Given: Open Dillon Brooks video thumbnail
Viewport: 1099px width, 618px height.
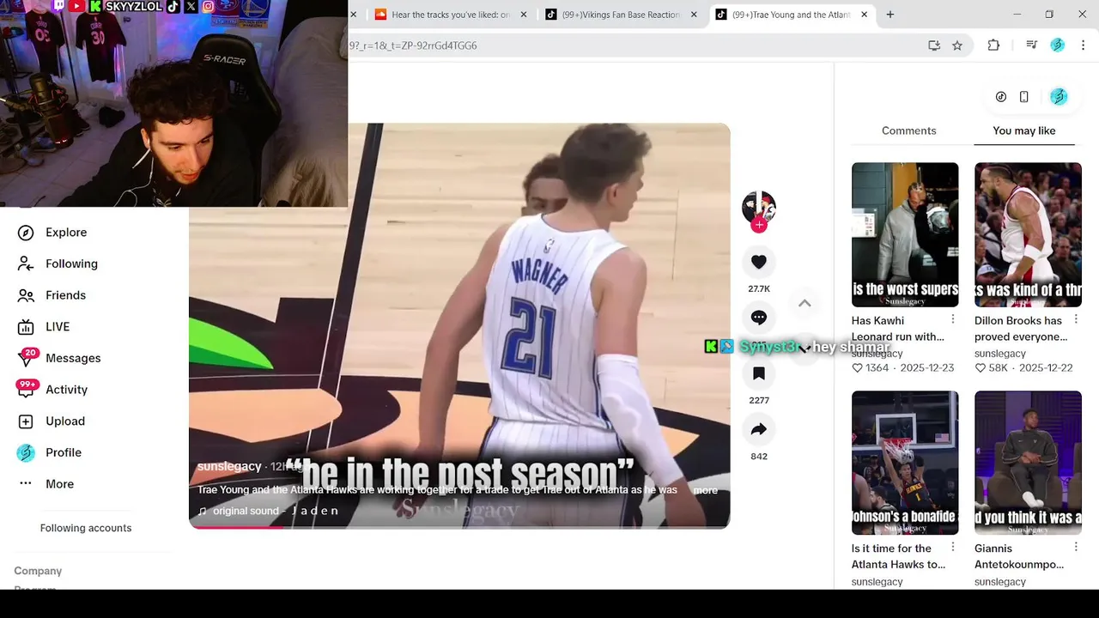Looking at the screenshot, I should (x=1028, y=234).
